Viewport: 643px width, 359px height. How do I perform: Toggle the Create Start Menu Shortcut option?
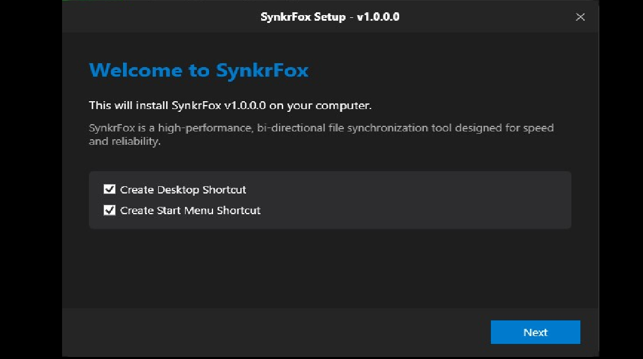(110, 210)
